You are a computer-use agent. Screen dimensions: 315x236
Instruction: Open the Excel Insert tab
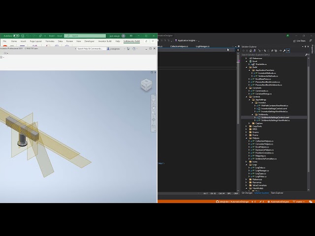point(23,41)
